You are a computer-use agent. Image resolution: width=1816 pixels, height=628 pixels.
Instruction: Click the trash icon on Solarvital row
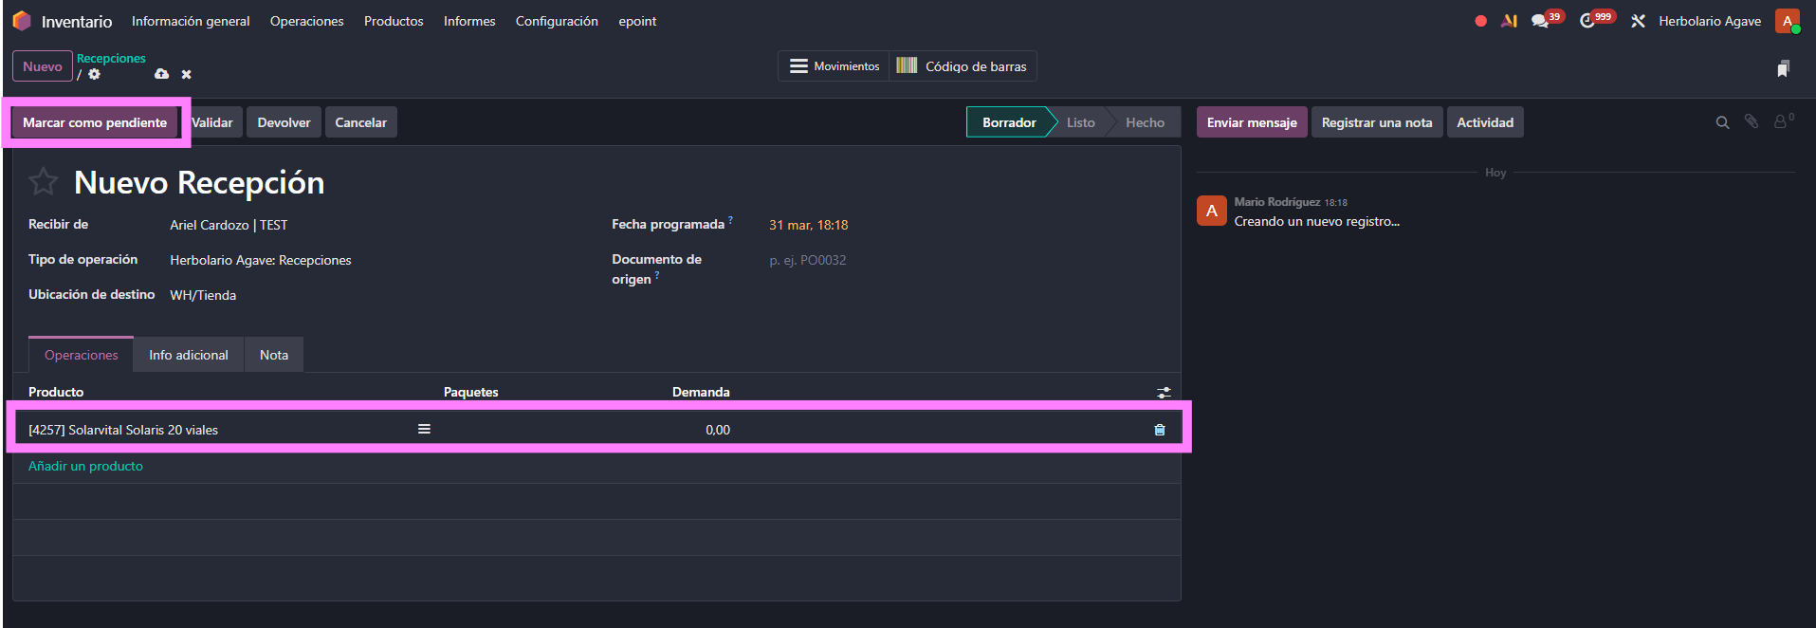coord(1159,430)
